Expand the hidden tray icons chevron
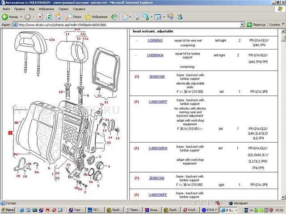The image size is (286, 214). [x=251, y=210]
